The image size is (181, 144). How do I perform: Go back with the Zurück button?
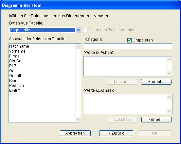pyautogui.click(x=116, y=133)
